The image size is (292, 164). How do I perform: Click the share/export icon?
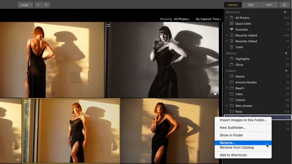(x=284, y=5)
